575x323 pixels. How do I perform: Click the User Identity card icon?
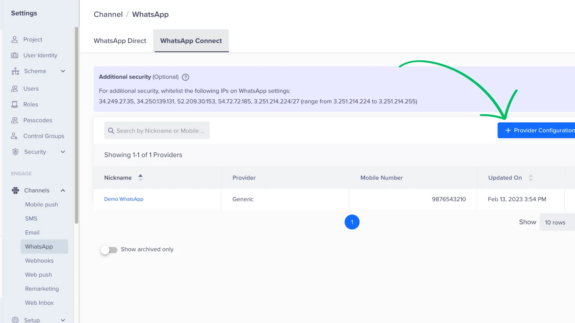[14, 55]
